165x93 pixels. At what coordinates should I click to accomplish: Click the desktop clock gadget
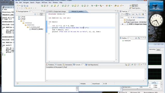click(x=156, y=20)
